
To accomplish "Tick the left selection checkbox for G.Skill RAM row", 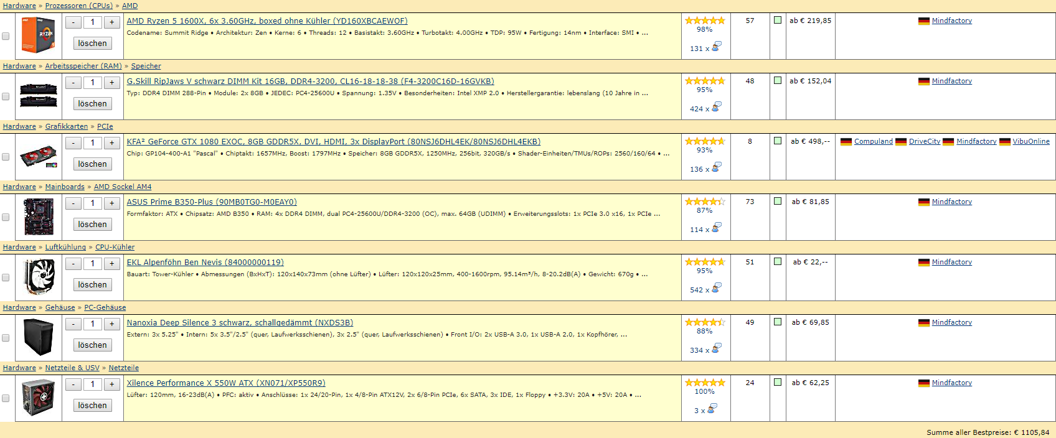I will 6,96.
